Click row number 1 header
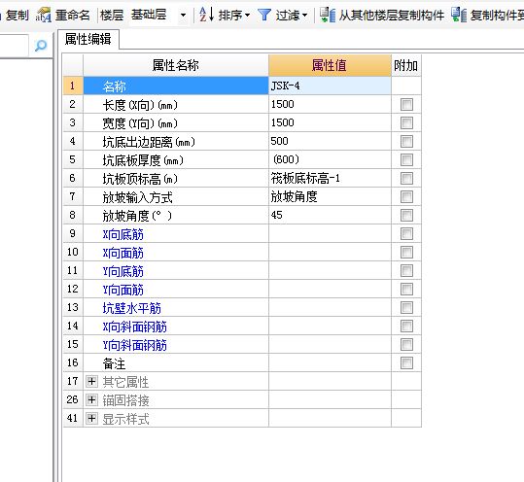This screenshot has width=524, height=482. click(x=73, y=86)
